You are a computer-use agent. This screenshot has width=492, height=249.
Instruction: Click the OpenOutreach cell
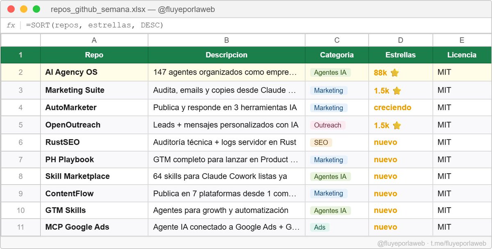click(94, 125)
